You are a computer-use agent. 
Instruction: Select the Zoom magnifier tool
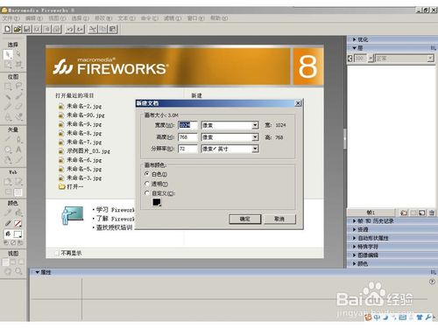click(x=18, y=271)
